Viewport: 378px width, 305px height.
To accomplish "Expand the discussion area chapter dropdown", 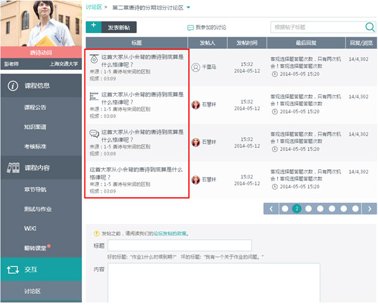I will (188, 8).
